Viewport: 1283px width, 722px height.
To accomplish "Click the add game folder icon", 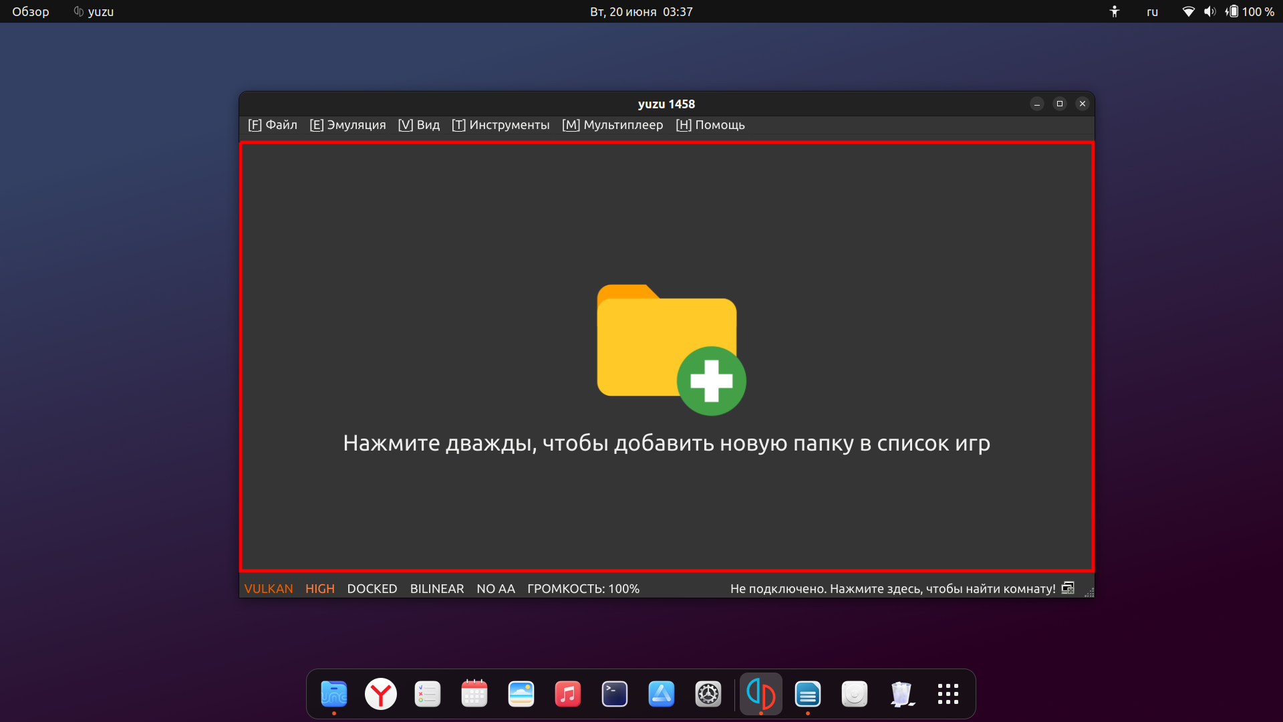I will (671, 349).
